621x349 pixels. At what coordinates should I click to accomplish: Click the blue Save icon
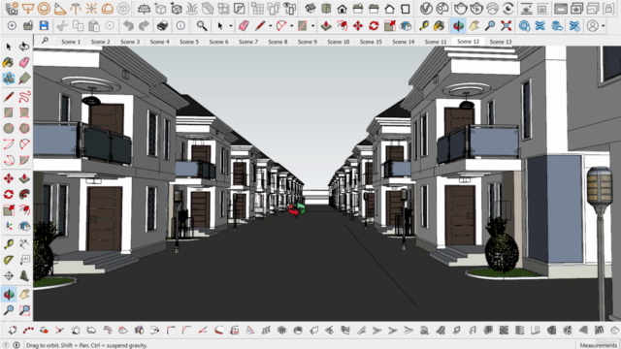tap(44, 26)
